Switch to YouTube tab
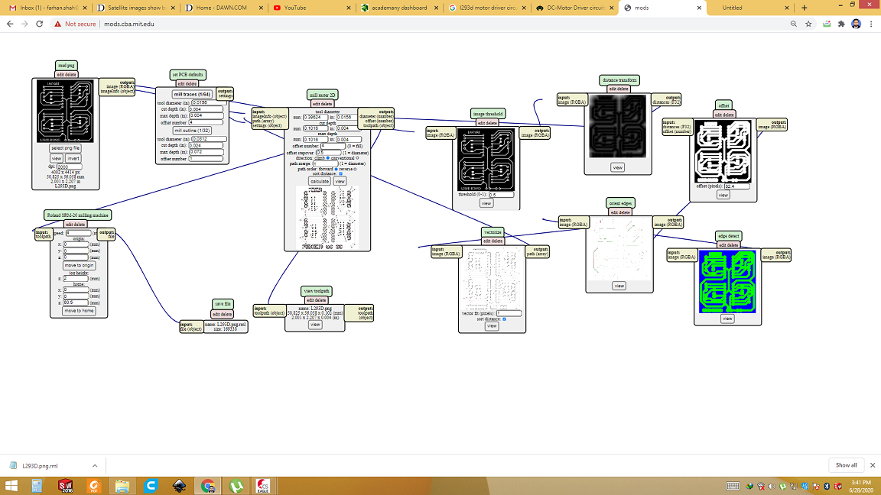This screenshot has height=495, width=881. 312,8
